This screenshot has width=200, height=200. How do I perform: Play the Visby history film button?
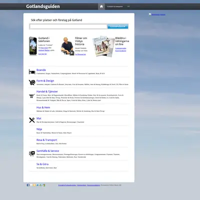pyautogui.click(x=72, y=53)
